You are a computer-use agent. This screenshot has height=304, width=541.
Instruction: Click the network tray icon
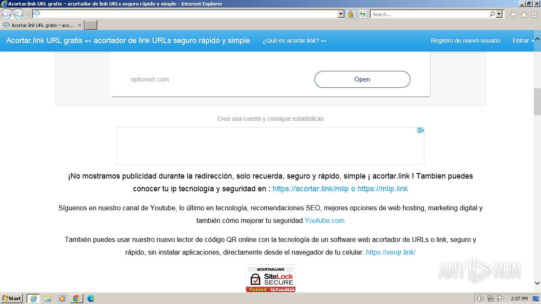[x=491, y=299]
